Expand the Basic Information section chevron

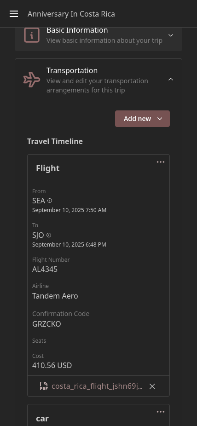tap(171, 35)
